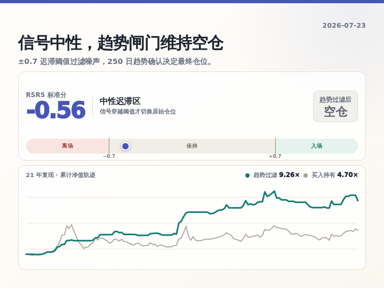Click the 中性迟滞区 heading
This screenshot has height=288, width=384.
120,101
